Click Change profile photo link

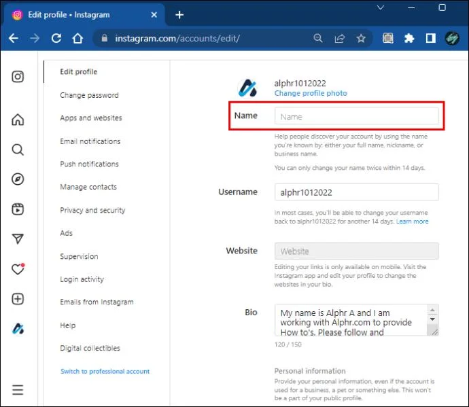(311, 93)
